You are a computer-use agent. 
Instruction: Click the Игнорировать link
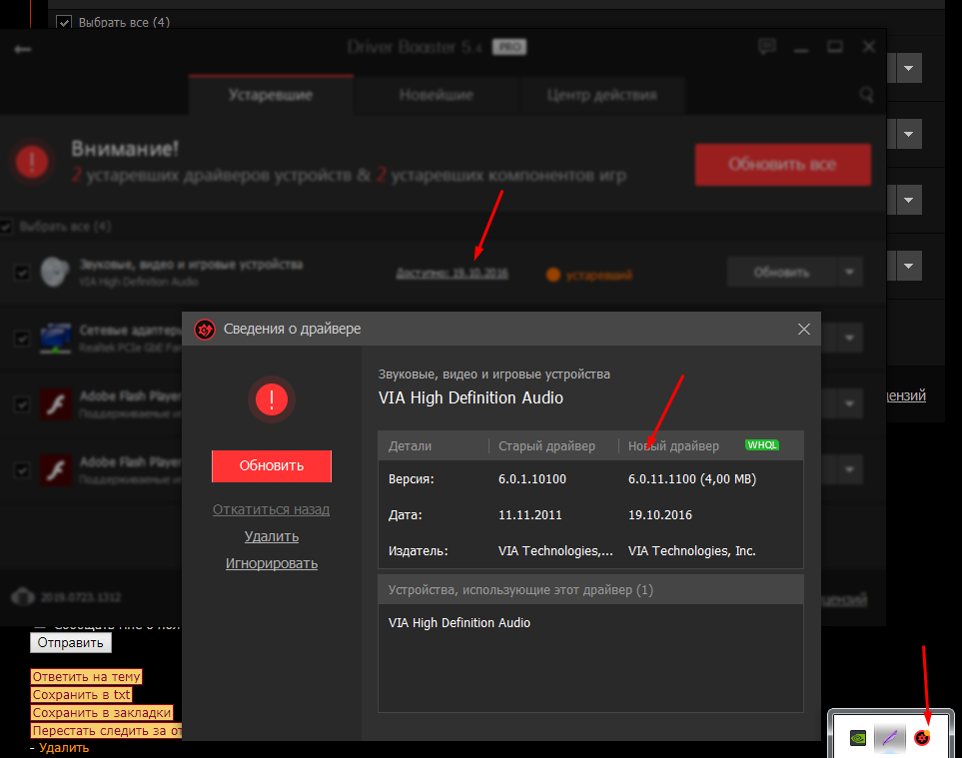(272, 563)
